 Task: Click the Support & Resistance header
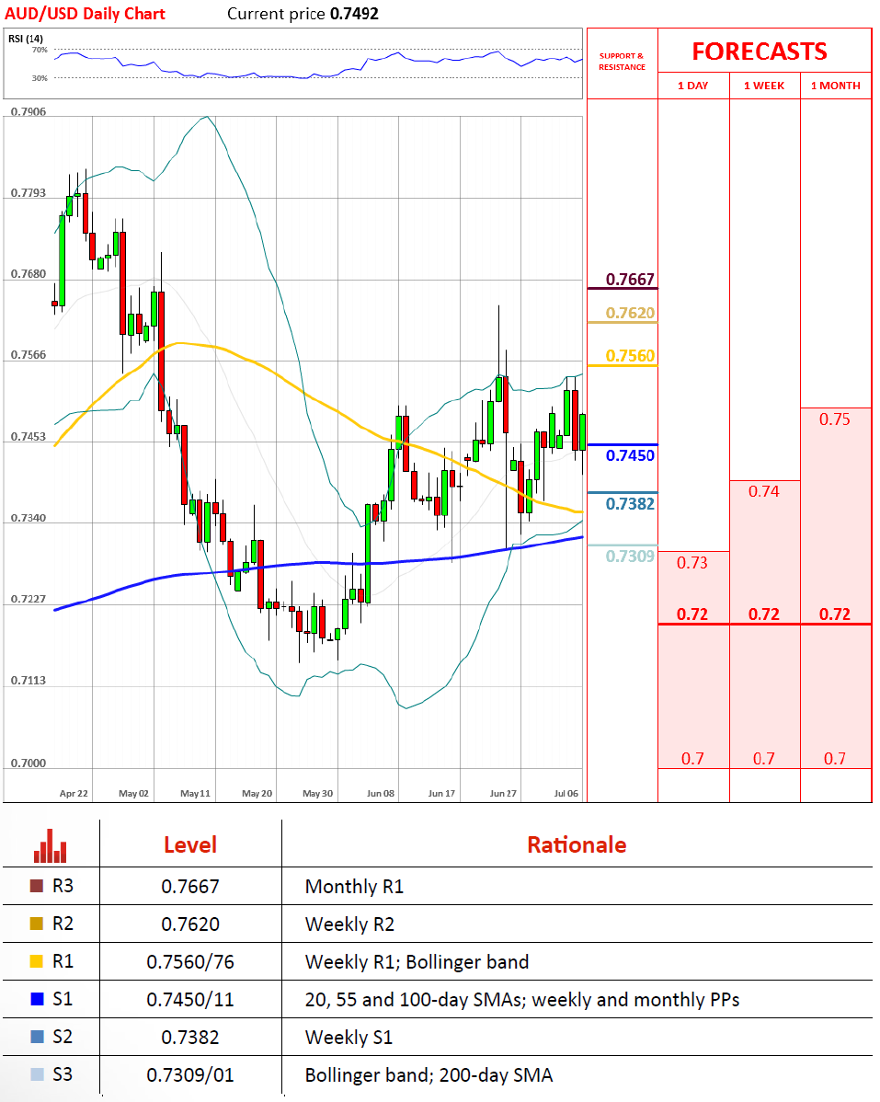[622, 63]
